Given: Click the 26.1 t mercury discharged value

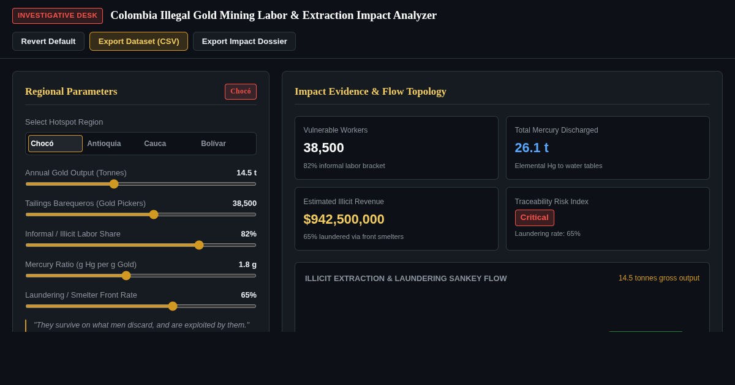Looking at the screenshot, I should coord(532,148).
